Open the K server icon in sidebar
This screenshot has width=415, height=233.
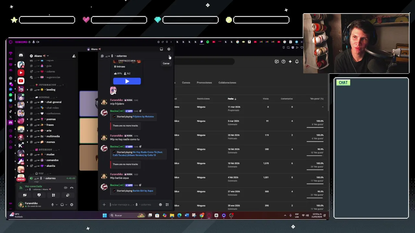click(x=21, y=145)
